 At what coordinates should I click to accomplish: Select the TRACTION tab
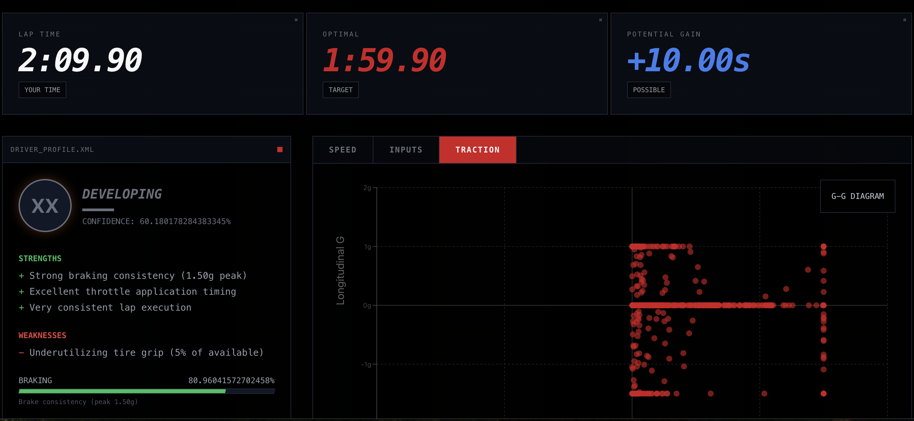click(x=477, y=150)
